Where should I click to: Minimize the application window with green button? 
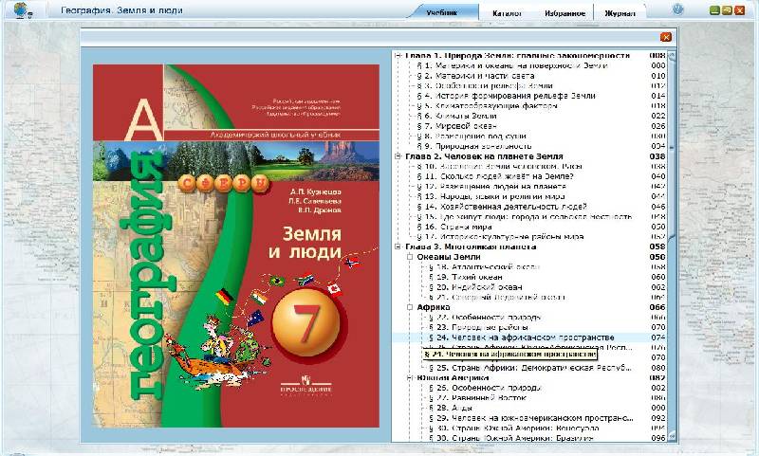point(714,10)
